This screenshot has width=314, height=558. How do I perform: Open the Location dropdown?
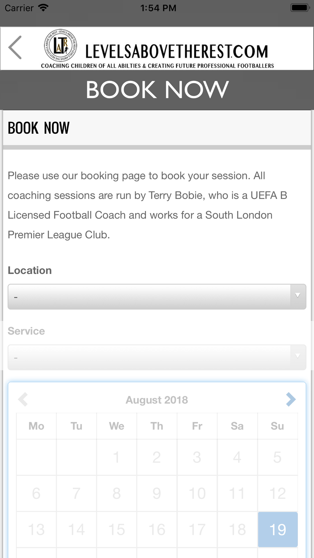pos(157,297)
